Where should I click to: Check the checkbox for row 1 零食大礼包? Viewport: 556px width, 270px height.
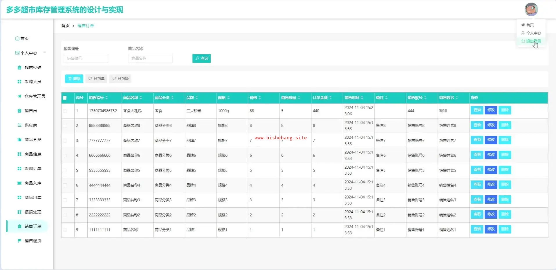[x=65, y=111]
